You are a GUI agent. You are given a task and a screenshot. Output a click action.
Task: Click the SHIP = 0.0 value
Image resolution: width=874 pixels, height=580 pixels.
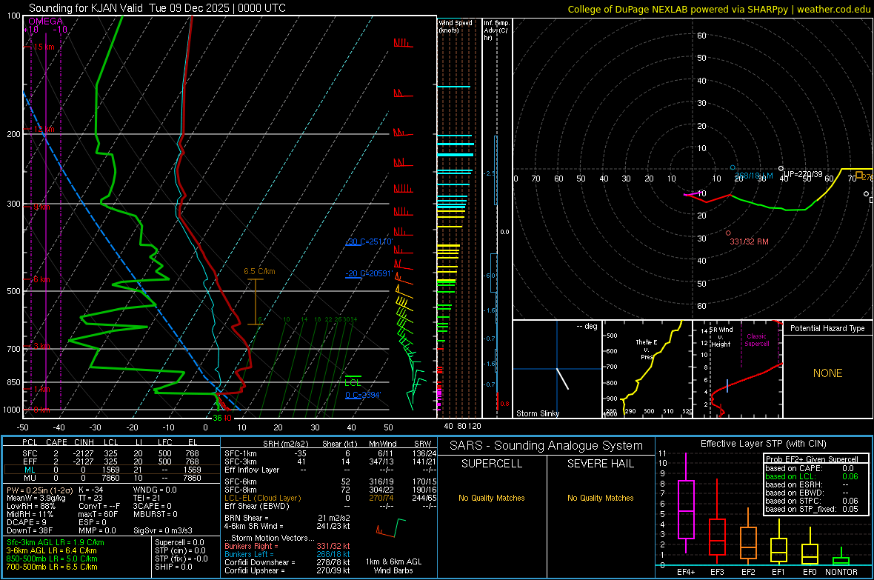(173, 567)
